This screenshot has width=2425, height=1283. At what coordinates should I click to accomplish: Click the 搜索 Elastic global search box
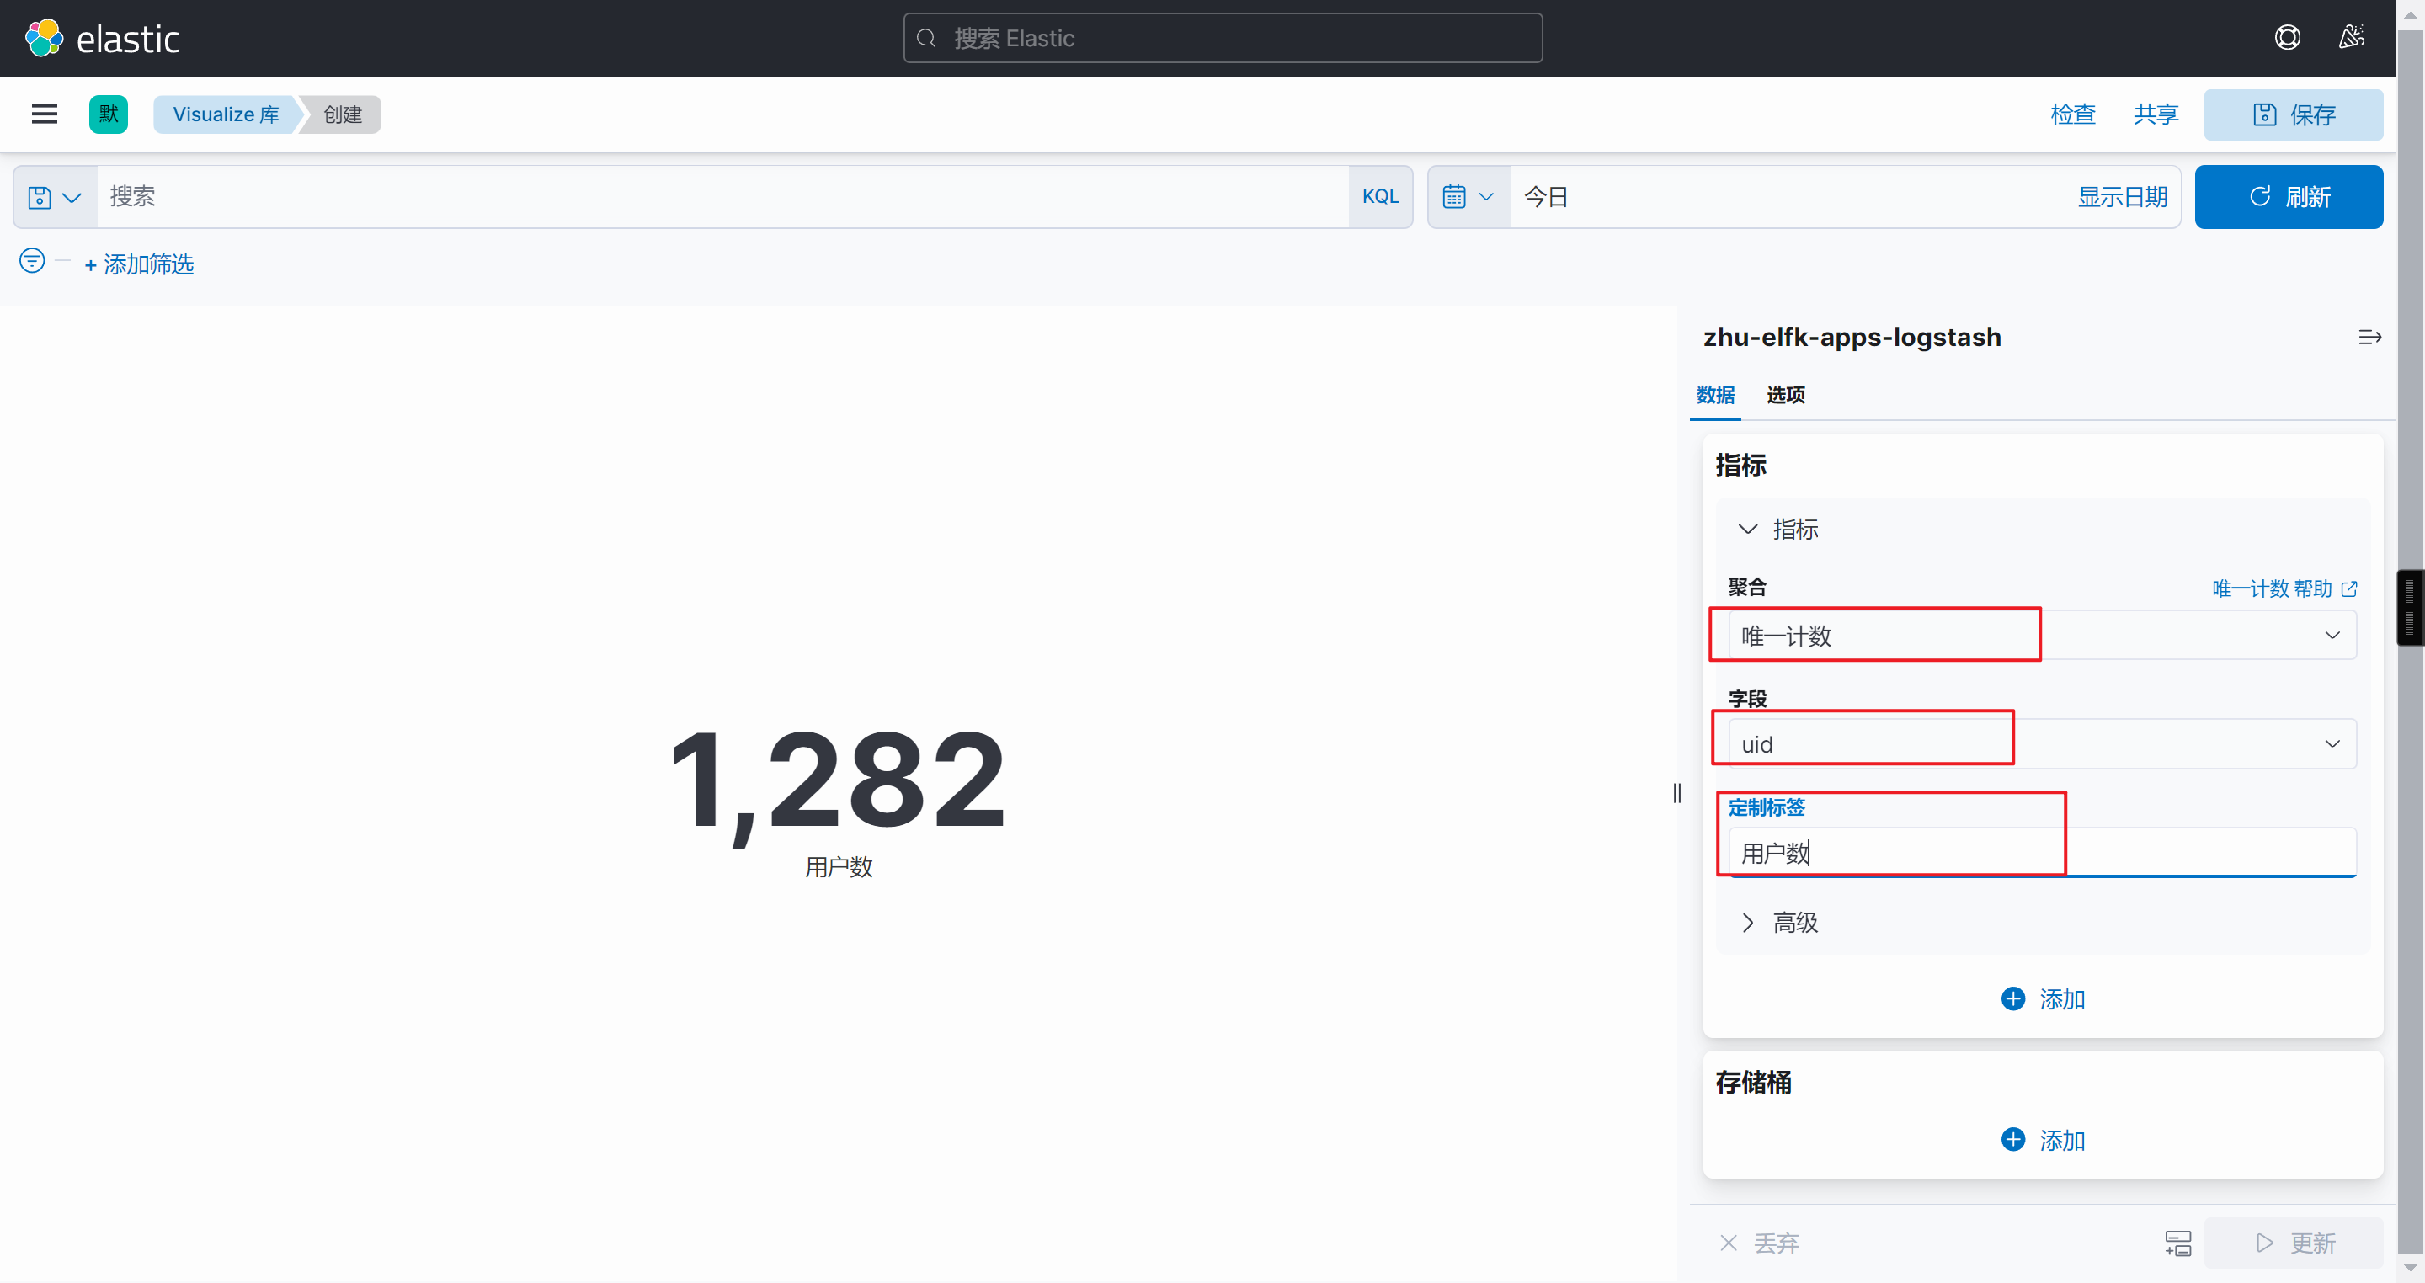(1223, 38)
